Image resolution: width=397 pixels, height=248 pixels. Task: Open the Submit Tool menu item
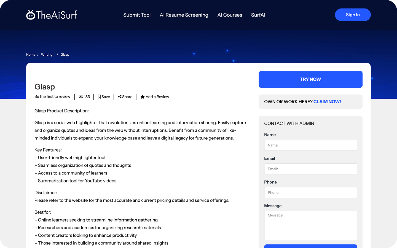[137, 15]
